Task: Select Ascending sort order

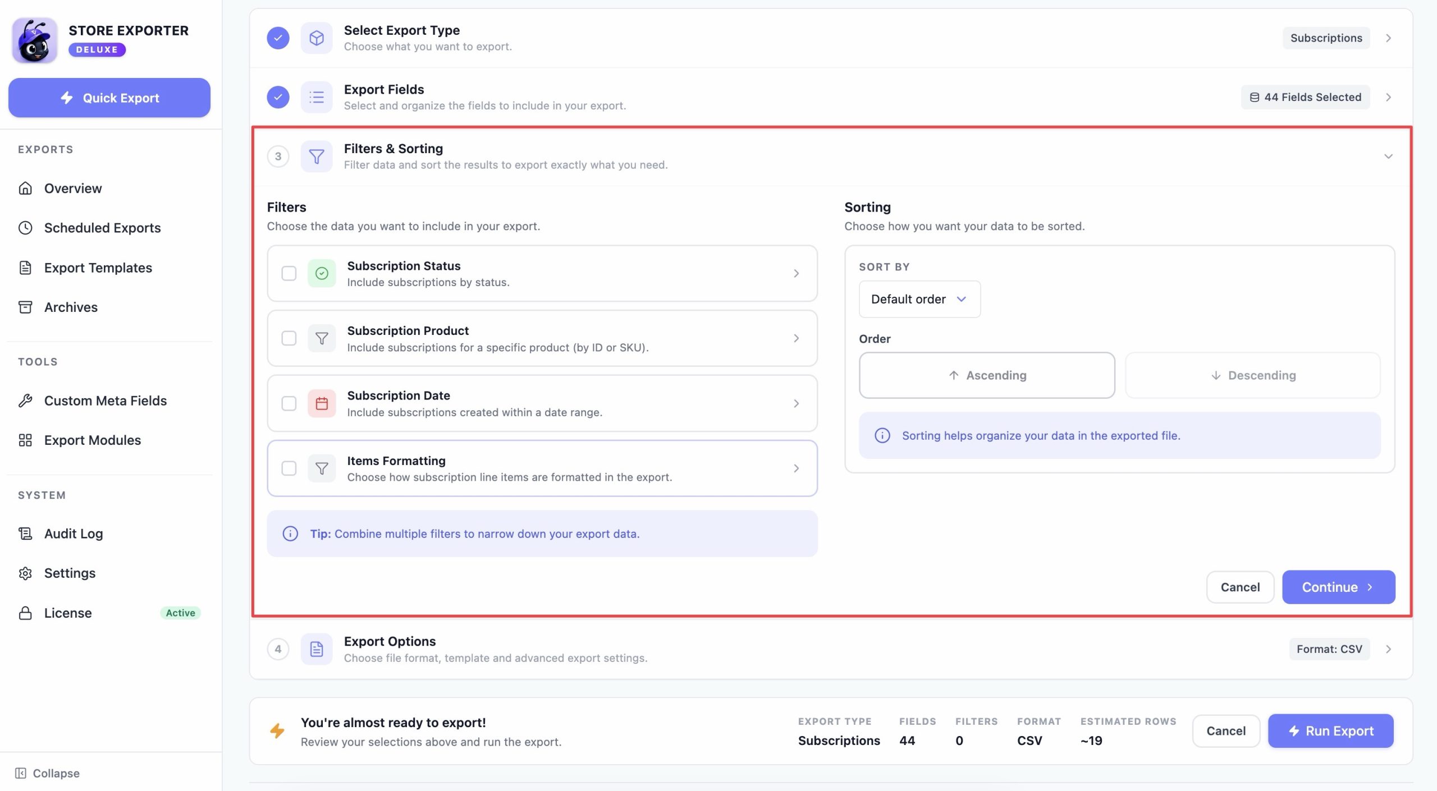Action: coord(987,375)
